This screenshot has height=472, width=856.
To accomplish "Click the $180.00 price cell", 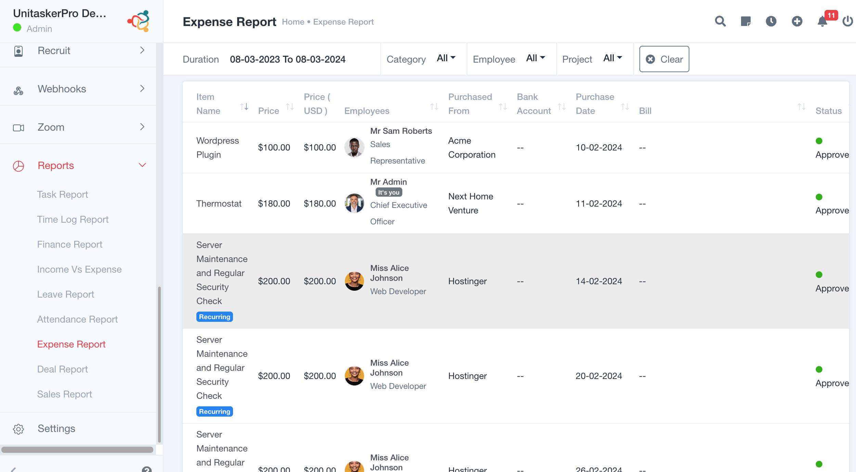I will click(274, 204).
